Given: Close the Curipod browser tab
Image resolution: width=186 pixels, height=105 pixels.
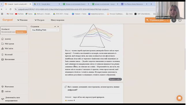Looking at the screenshot, I should tap(30, 4).
